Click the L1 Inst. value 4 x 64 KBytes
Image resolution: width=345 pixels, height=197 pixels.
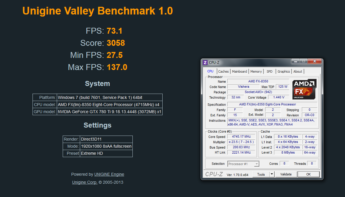coord(288,142)
